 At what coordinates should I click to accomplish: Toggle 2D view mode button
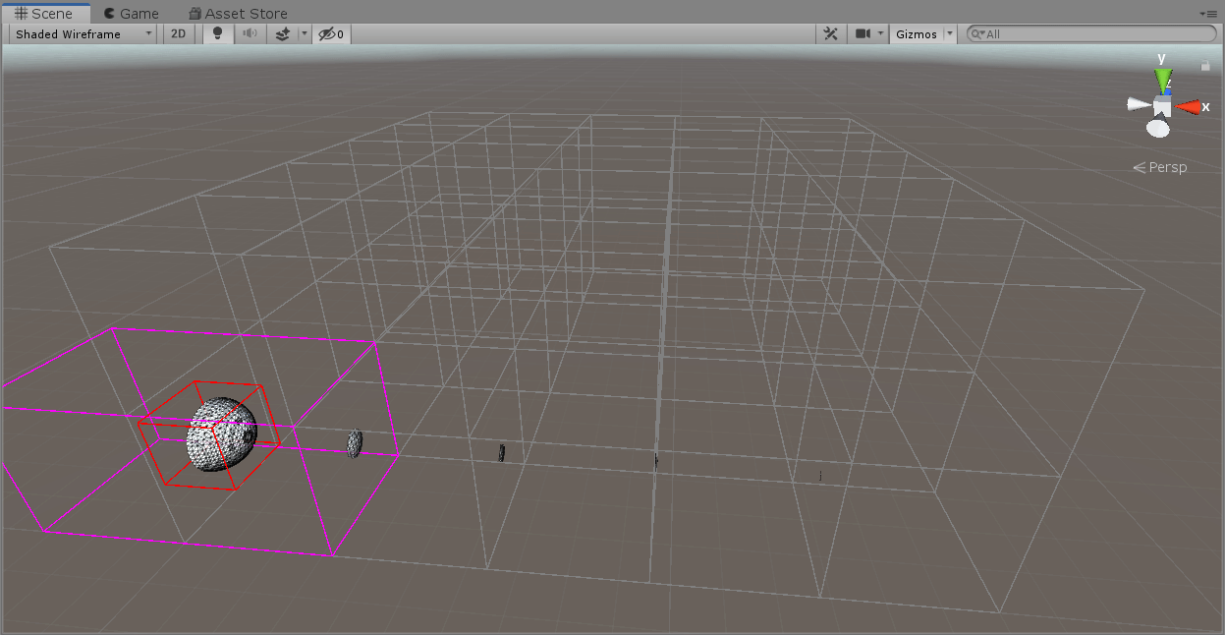pos(178,33)
